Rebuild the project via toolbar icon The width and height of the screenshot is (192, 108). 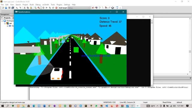pos(53,8)
